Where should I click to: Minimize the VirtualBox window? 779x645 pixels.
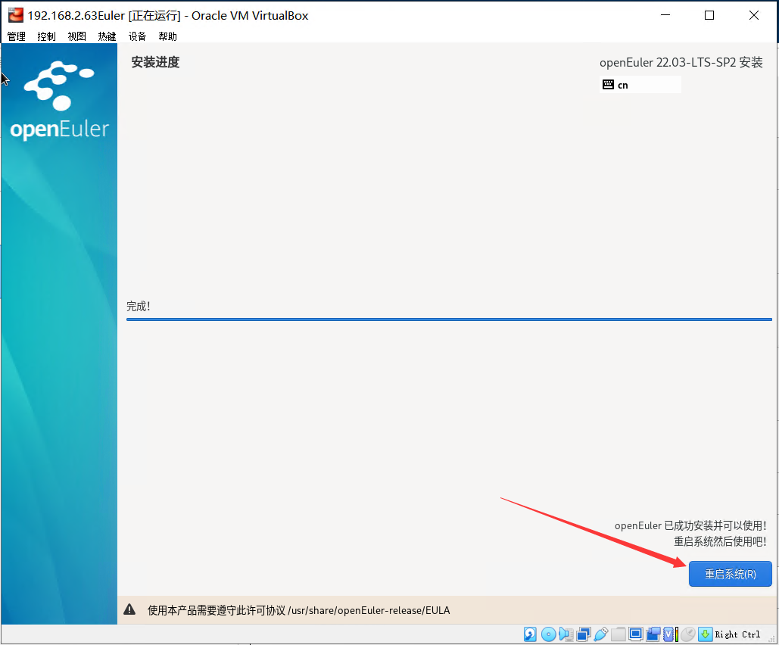coord(665,15)
